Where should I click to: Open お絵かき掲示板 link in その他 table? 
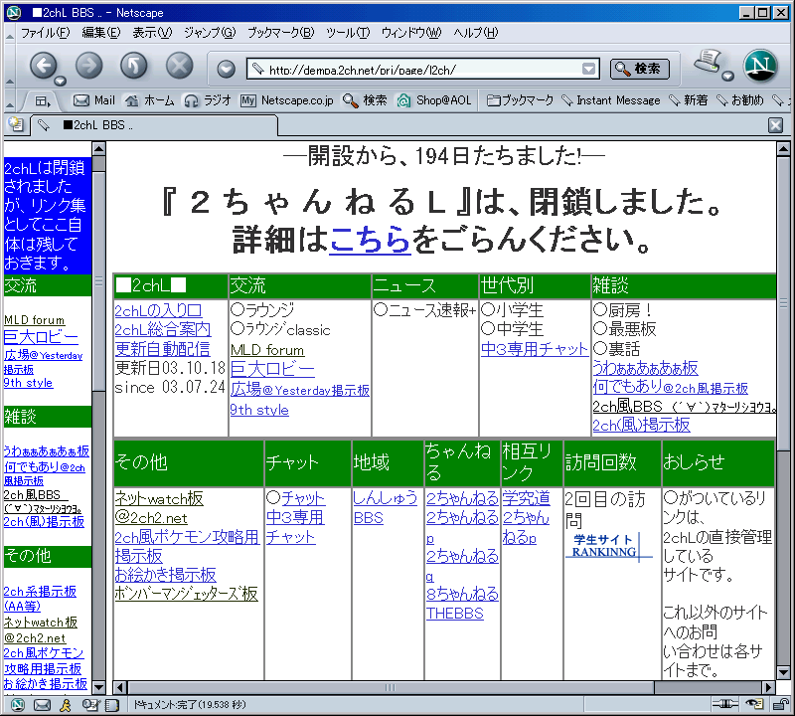coord(165,575)
